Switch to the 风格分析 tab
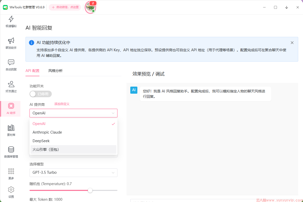Screen dimensions: 303x202 click(56, 71)
